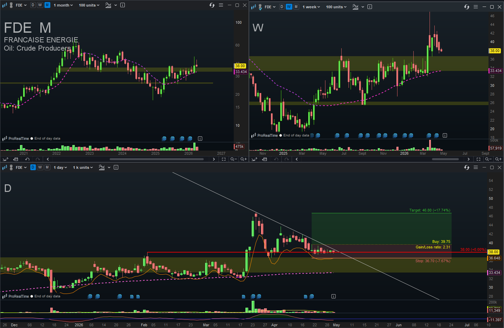
Task: Zoom out the monthly chart
Action: [x=234, y=159]
